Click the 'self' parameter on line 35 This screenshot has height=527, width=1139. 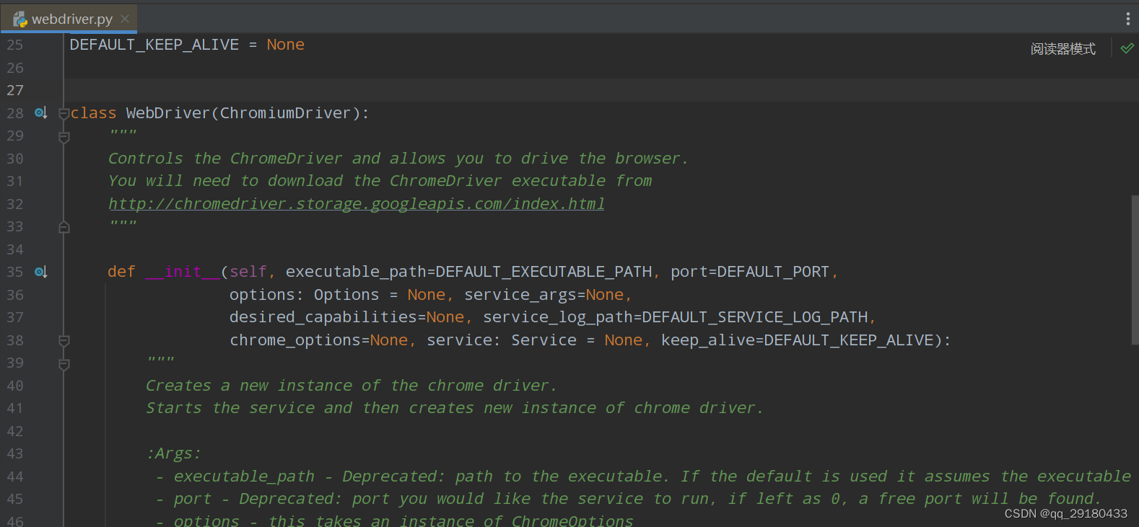248,272
